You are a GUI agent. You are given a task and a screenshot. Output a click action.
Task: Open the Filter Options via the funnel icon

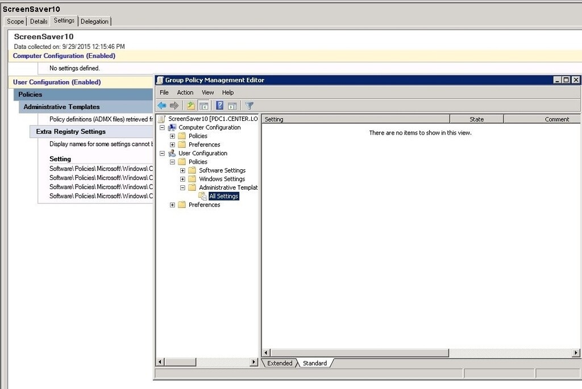[x=249, y=105]
